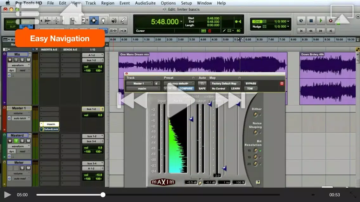The height and width of the screenshot is (202, 360).
Task: Click the Easy Navigation orange button
Action: pyautogui.click(x=60, y=39)
